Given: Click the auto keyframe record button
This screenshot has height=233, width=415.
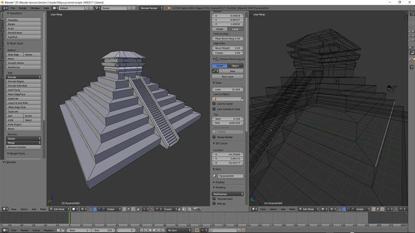Looking at the screenshot, I should click(x=197, y=231).
